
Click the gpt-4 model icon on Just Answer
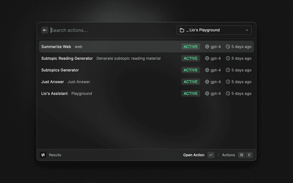point(207,82)
